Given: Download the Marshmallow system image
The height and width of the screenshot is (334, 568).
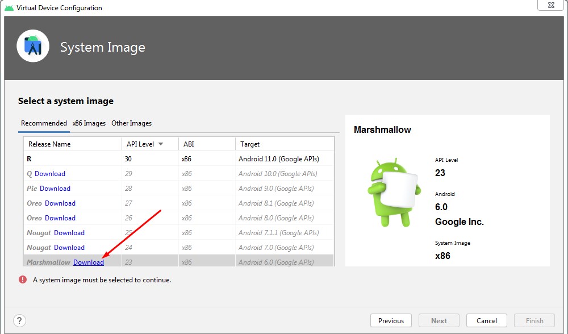Looking at the screenshot, I should (x=89, y=262).
